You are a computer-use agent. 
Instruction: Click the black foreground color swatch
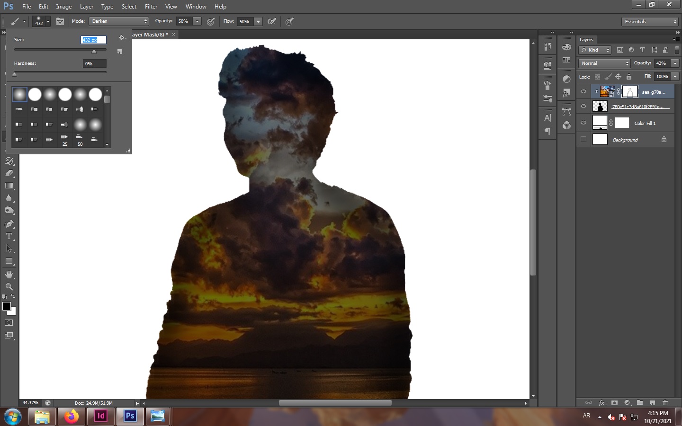pos(7,306)
